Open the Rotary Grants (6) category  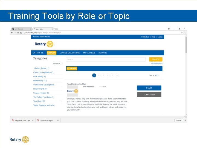click(40, 89)
